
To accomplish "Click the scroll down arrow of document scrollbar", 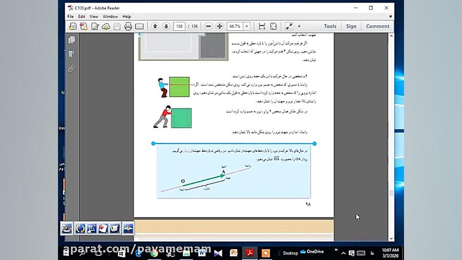I will tap(391, 238).
